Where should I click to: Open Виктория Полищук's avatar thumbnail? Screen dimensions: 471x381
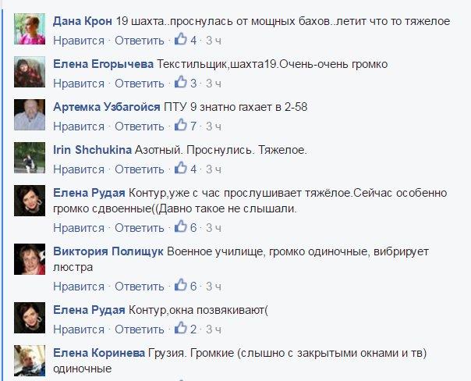30,259
